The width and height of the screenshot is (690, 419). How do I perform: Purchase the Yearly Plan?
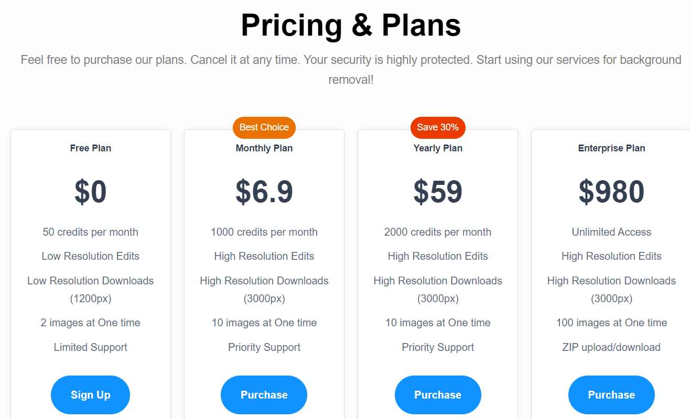[438, 395]
